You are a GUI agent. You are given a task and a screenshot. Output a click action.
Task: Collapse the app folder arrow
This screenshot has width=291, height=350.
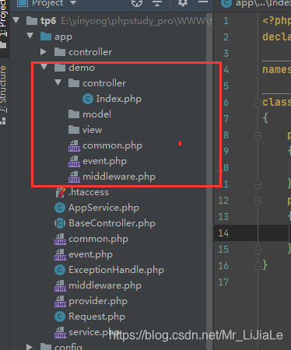[x=30, y=36]
